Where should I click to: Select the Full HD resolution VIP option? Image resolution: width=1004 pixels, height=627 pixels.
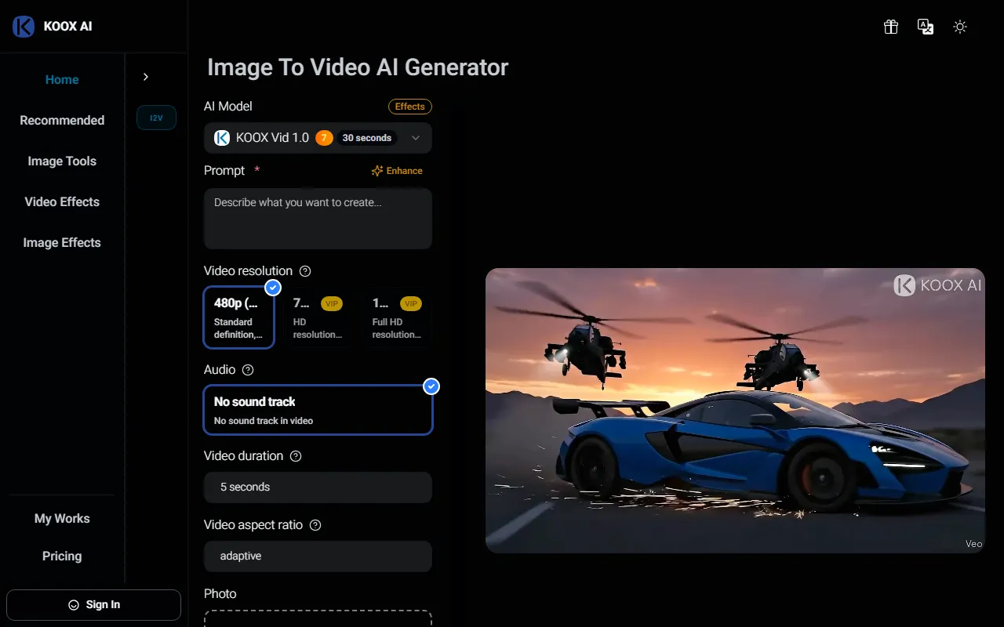coord(397,317)
